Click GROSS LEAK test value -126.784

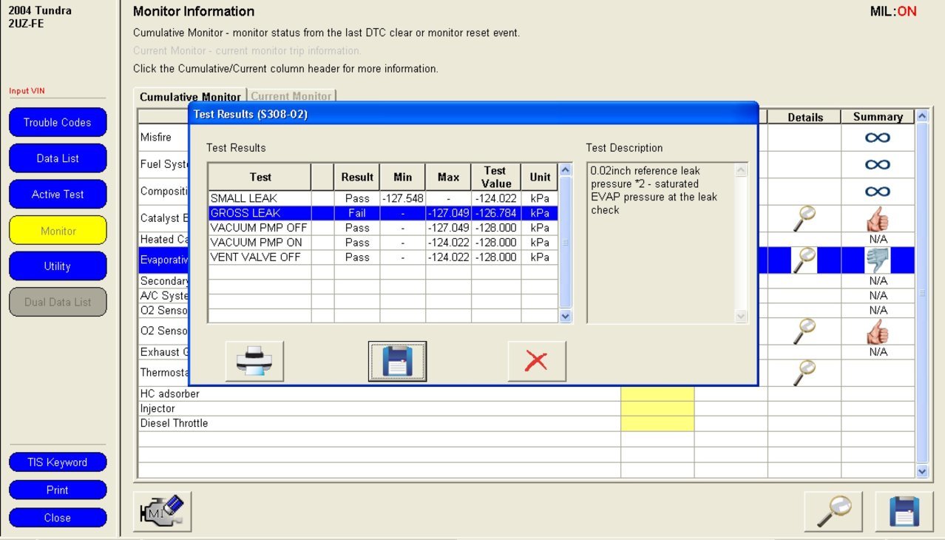click(495, 213)
